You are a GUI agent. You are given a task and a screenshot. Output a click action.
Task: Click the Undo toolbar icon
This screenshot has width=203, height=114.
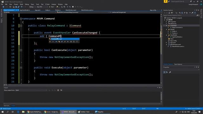22,7
